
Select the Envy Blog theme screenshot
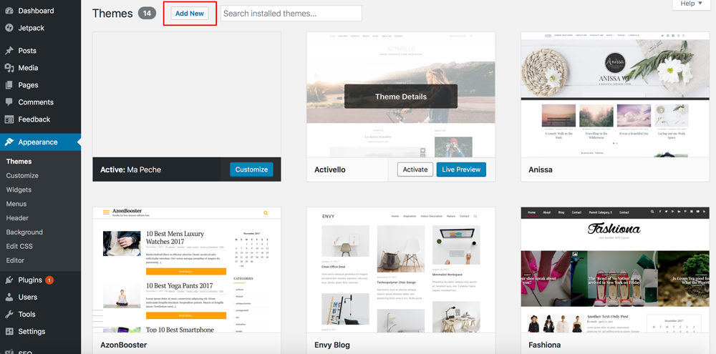(x=401, y=270)
